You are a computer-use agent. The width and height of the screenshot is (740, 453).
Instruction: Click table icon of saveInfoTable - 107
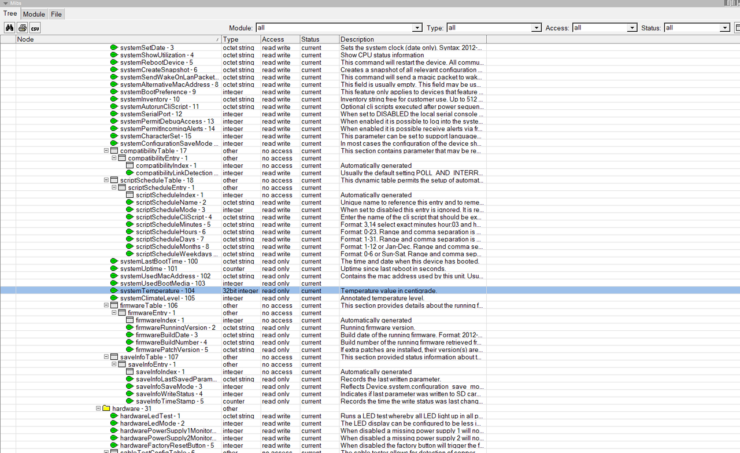click(x=114, y=357)
